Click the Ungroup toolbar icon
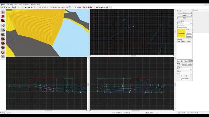The image size is (209, 117). coord(32,7)
